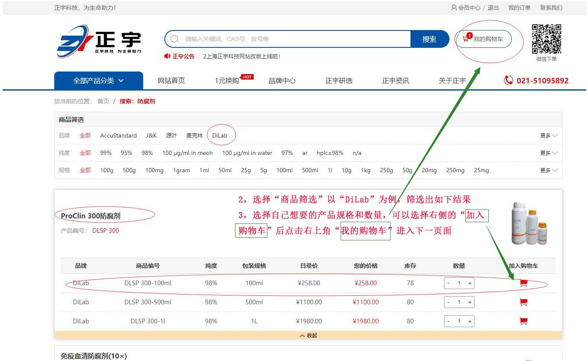Image resolution: width=588 pixels, height=361 pixels.
Task: Open site relaunch announcement text
Action: [x=241, y=56]
